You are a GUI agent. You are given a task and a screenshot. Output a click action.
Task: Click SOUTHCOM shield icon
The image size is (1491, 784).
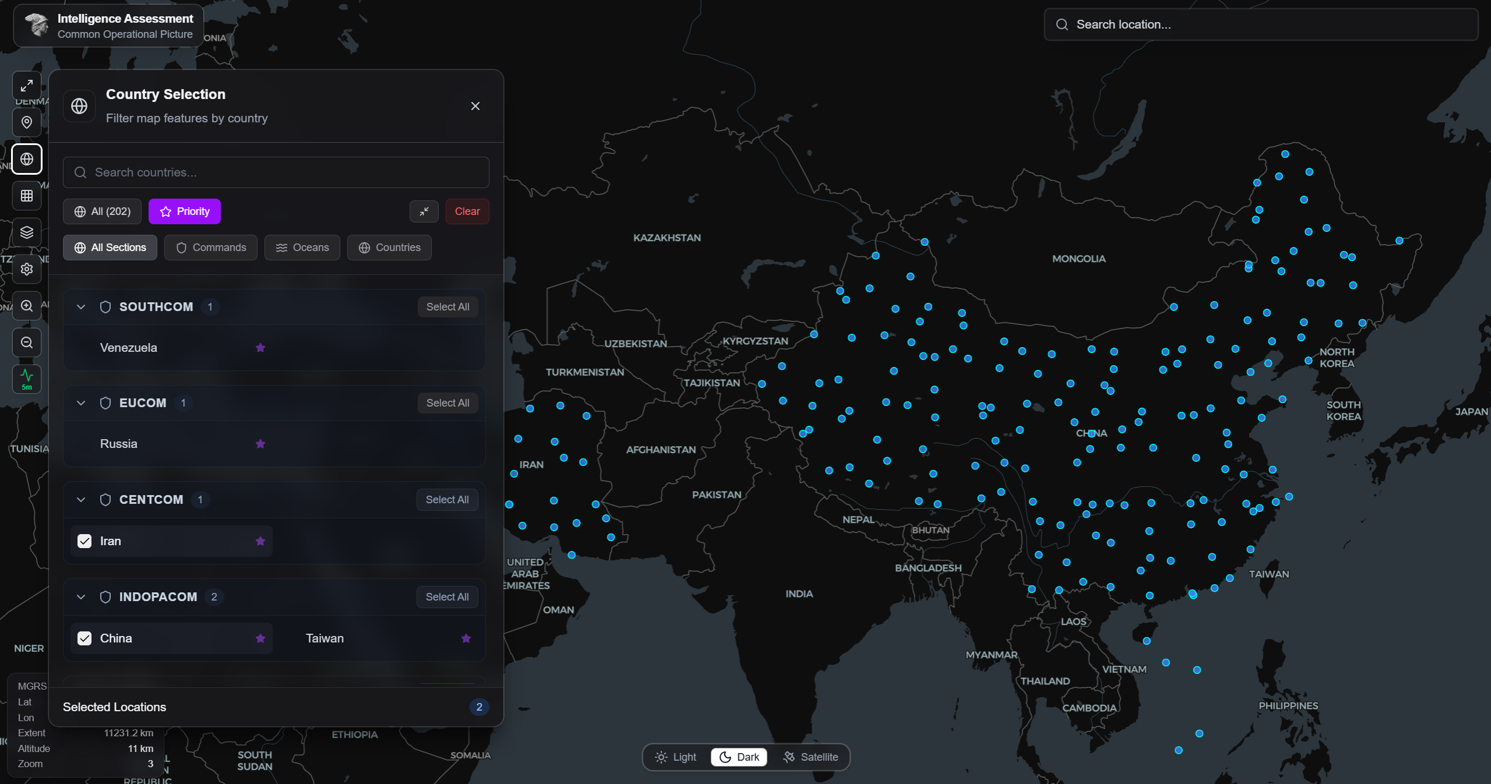(105, 307)
